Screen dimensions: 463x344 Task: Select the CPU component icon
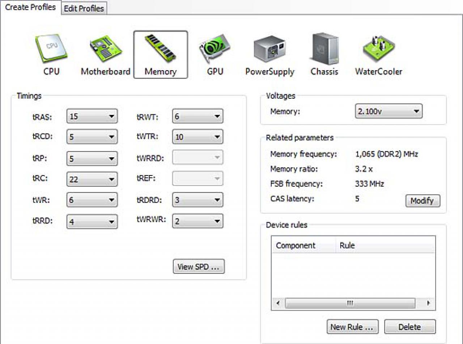[x=51, y=55]
